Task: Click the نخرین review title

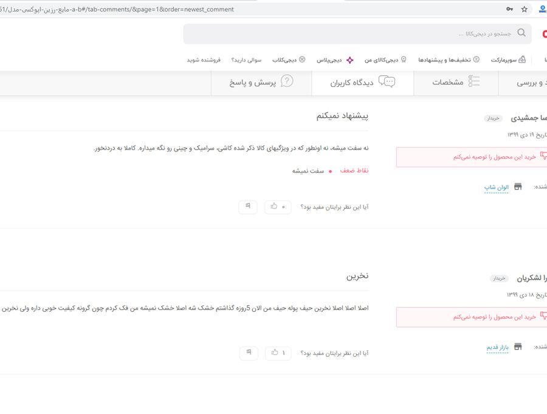Action: click(x=357, y=276)
